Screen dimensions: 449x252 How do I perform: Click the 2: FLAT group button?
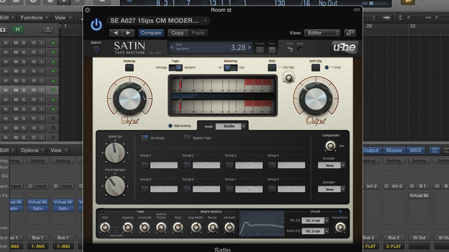[x=394, y=246]
